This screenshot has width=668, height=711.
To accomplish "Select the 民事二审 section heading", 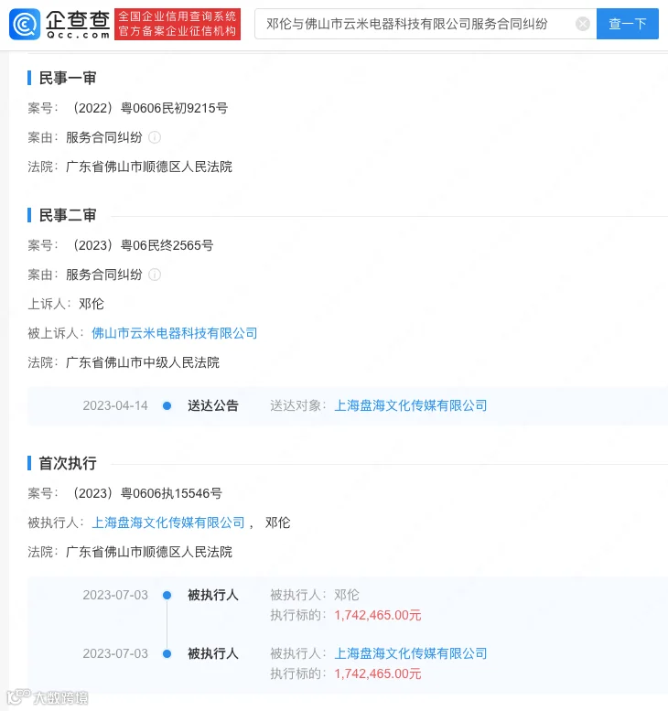I will point(68,215).
